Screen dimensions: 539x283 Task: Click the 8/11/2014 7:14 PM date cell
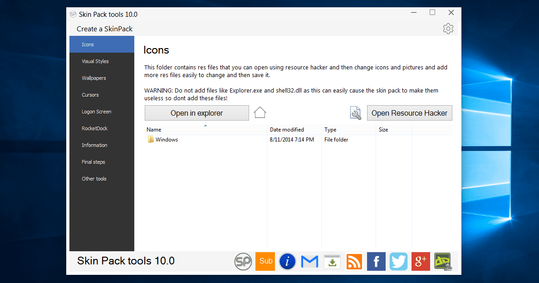pyautogui.click(x=291, y=139)
